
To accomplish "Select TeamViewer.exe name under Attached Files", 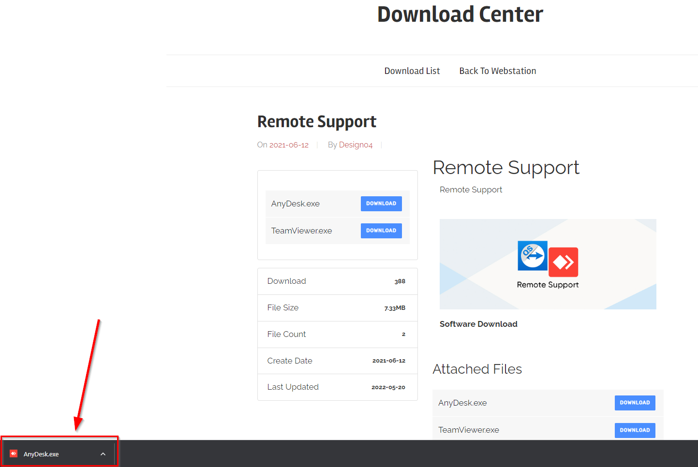I will [x=469, y=430].
